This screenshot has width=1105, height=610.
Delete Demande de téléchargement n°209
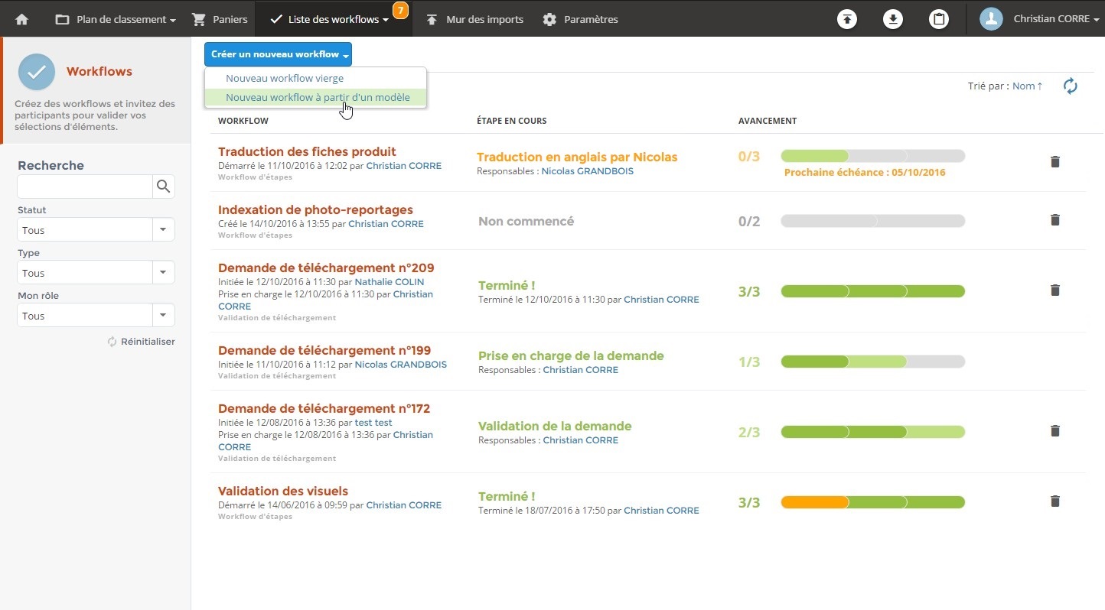1055,290
